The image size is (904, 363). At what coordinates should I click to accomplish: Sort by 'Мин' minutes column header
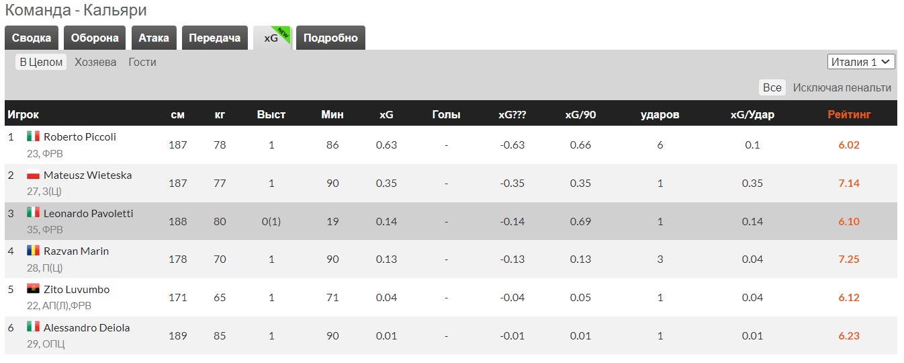[332, 114]
